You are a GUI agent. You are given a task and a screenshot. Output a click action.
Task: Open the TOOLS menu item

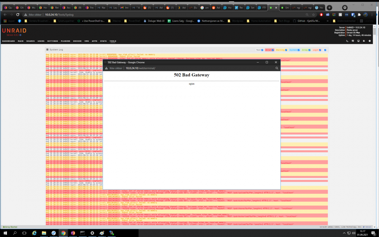113,41
